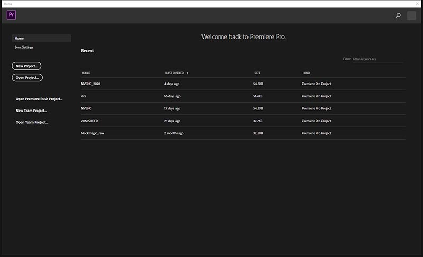The width and height of the screenshot is (423, 257).
Task: Open the 2060SUPER project
Action: click(x=89, y=121)
